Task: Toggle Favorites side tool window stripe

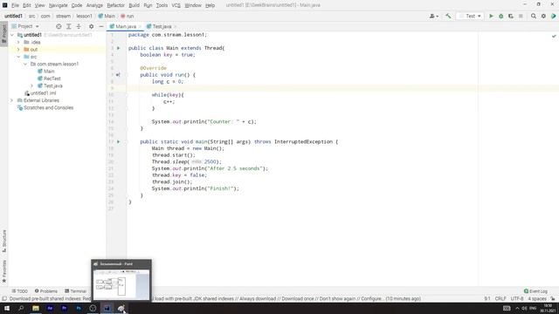Action: 3,271
